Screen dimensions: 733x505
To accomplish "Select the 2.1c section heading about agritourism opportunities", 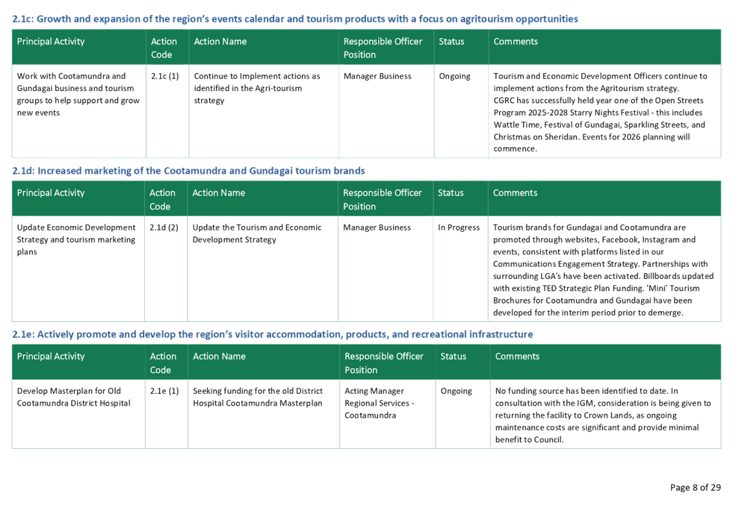I will pos(295,19).
